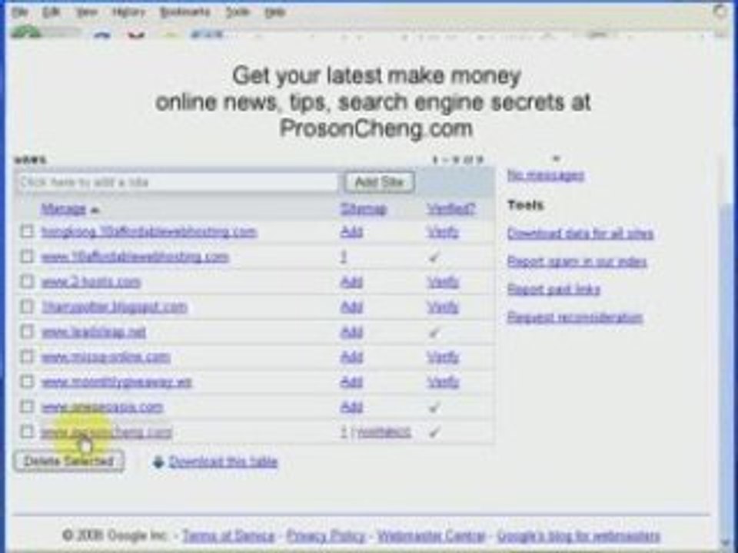The width and height of the screenshot is (738, 553).
Task: Click Download data for all sites
Action: coord(580,233)
